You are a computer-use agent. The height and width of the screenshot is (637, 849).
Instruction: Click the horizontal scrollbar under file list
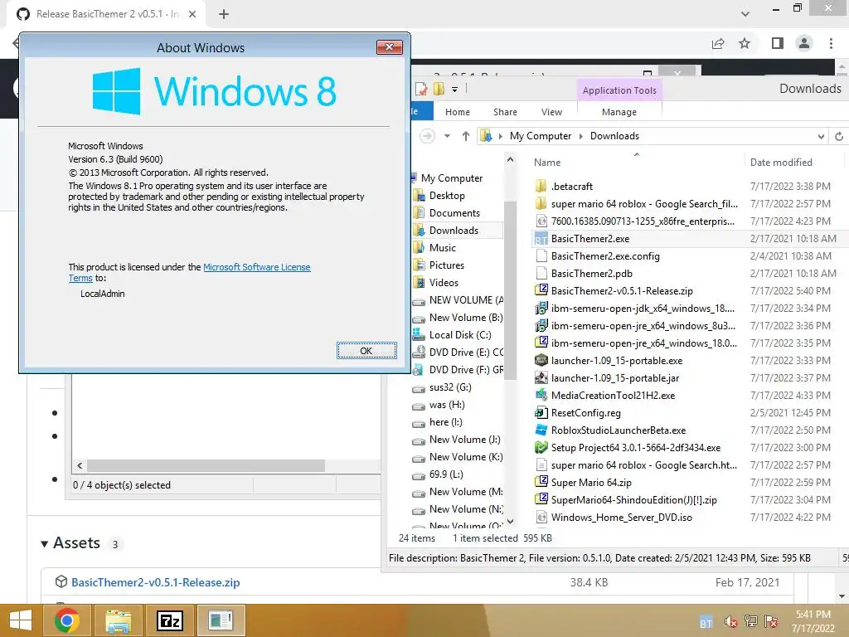206,466
